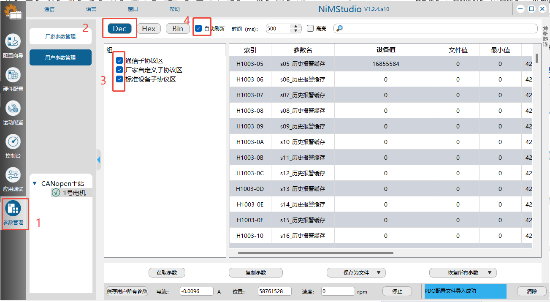Open the 保存为文件 dropdown arrow
The image size is (550, 302).
378,273
